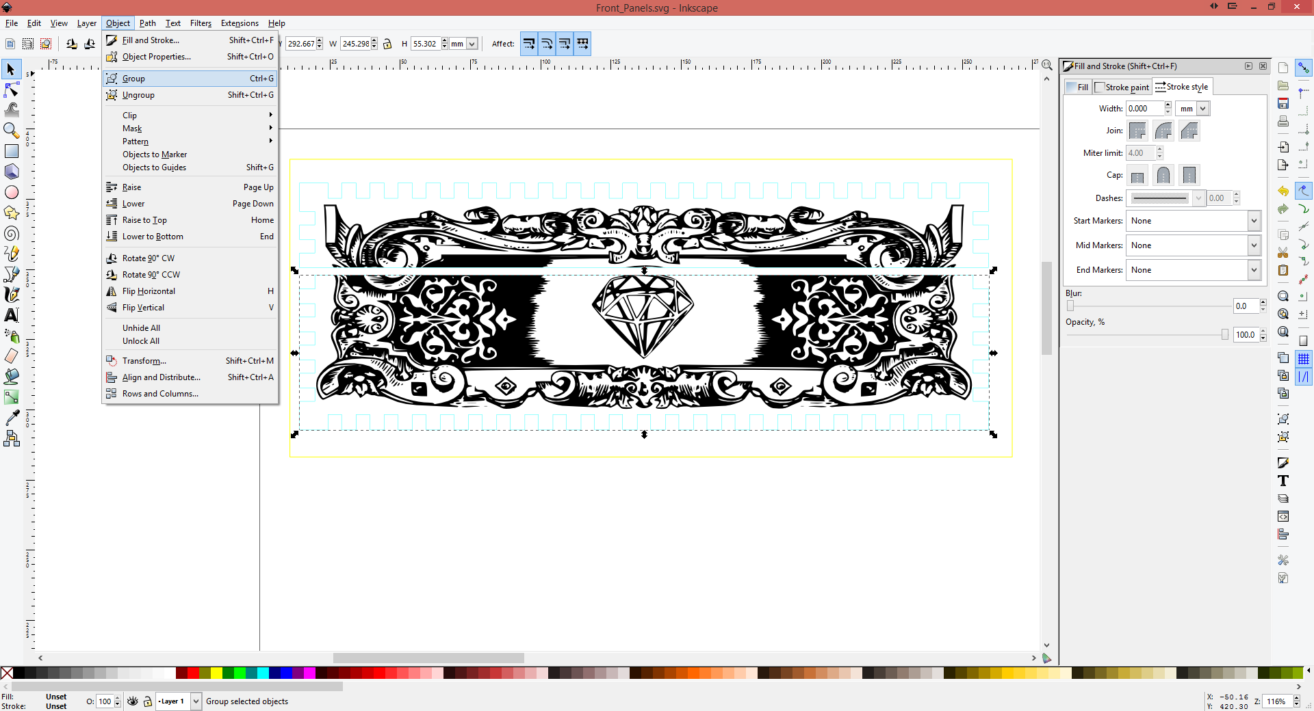Viewport: 1314px width, 711px height.
Task: Toggle move gradients affect button
Action: [x=565, y=44]
